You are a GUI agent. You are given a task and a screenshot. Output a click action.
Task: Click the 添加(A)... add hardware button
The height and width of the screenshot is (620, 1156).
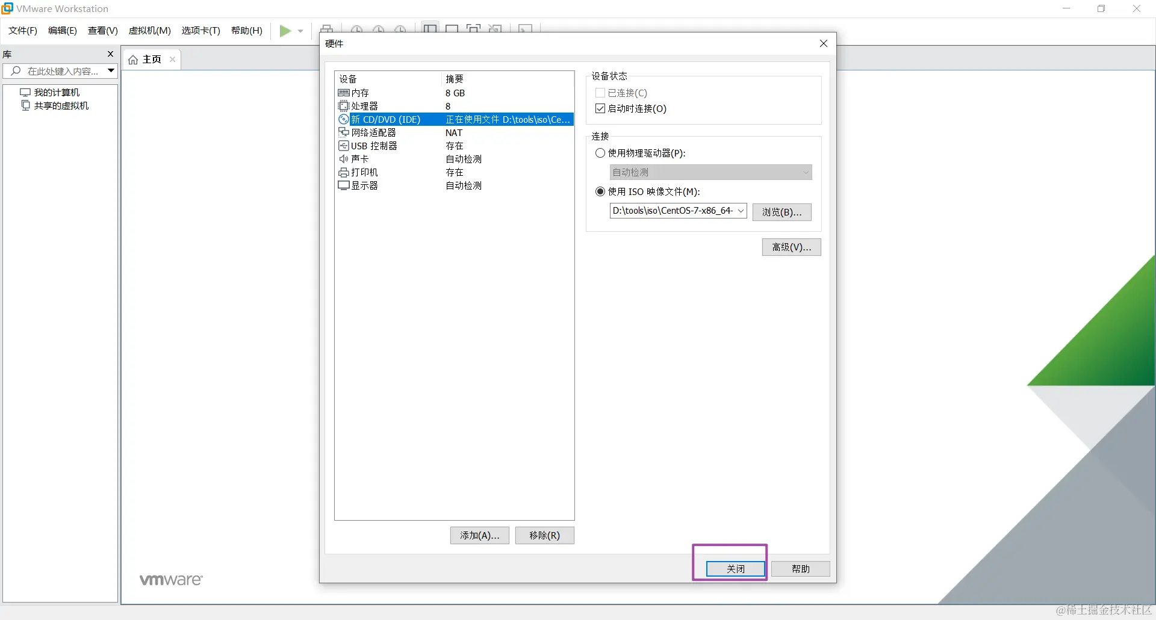pyautogui.click(x=479, y=535)
